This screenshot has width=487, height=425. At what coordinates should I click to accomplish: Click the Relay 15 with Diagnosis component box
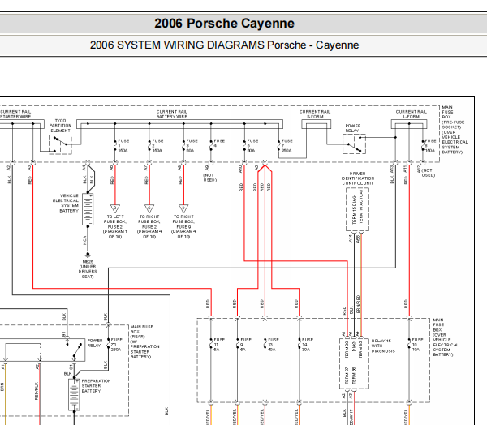(x=355, y=363)
